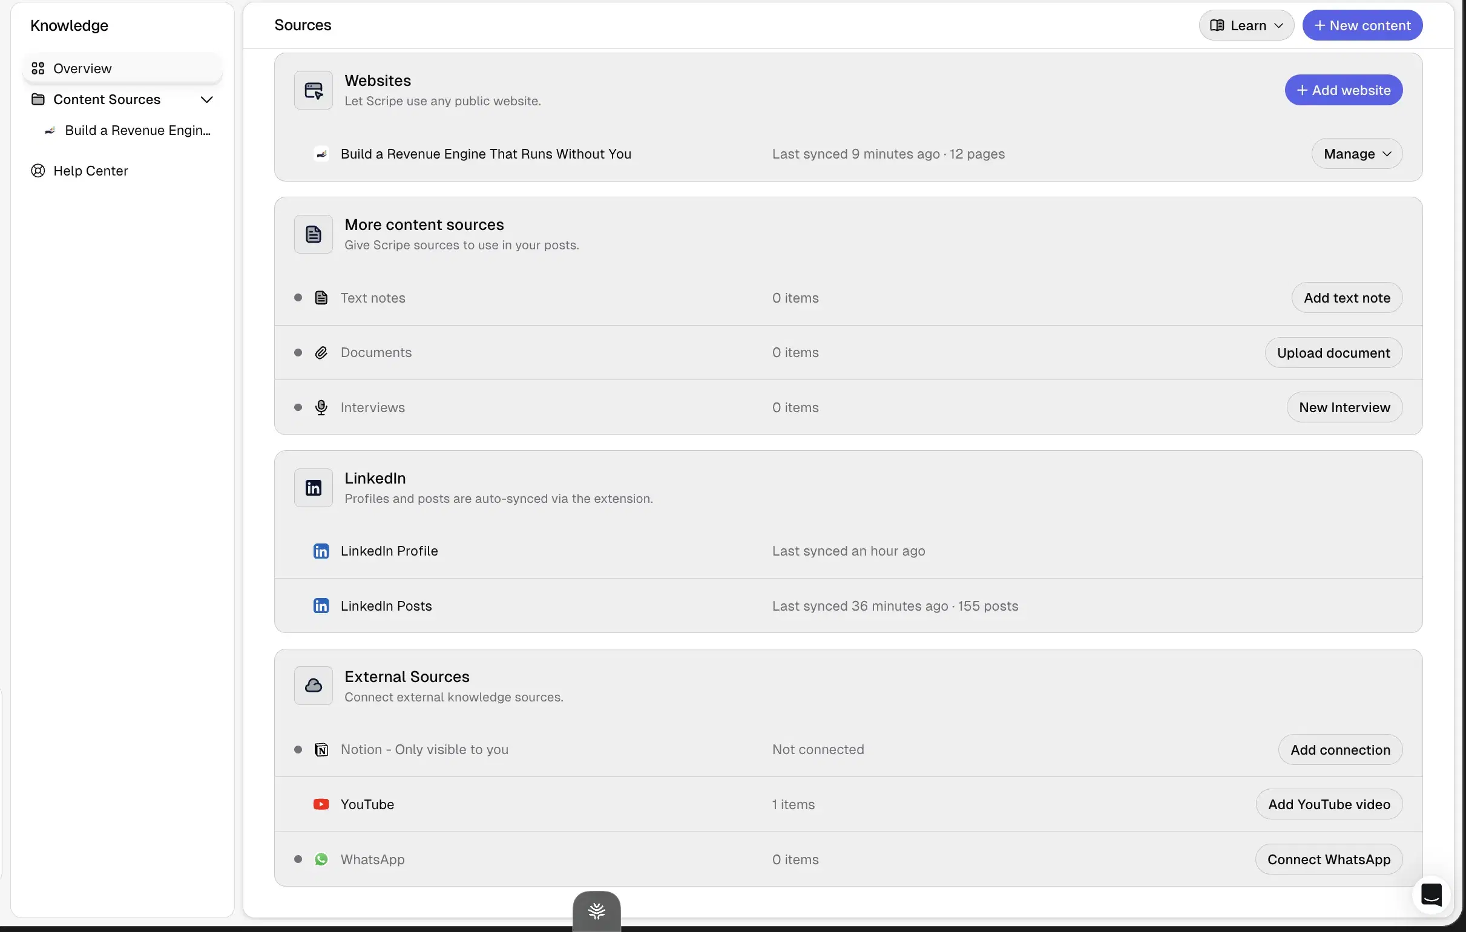Click the New content button

pyautogui.click(x=1362, y=25)
